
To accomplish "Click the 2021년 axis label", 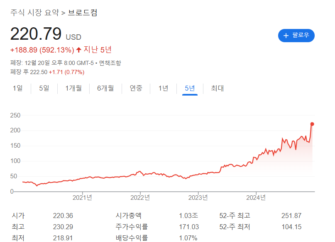I will coord(82,198).
